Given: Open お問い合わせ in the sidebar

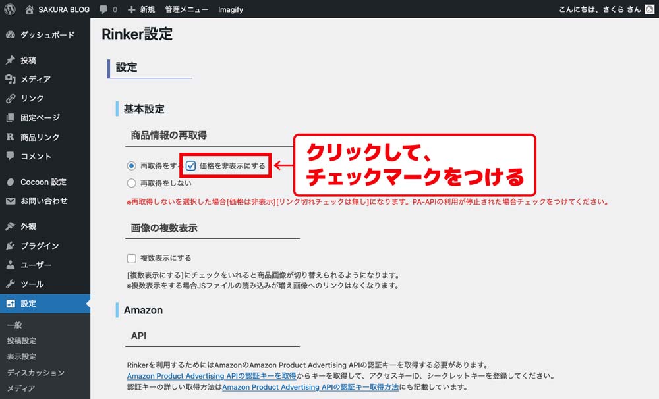Looking at the screenshot, I should coord(45,201).
